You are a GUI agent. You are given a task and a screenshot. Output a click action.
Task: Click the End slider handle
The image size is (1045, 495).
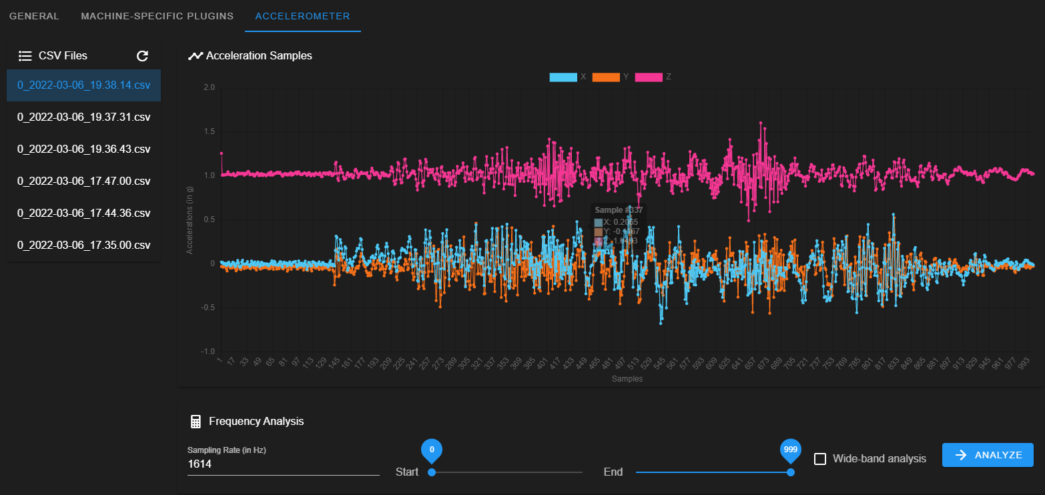791,472
